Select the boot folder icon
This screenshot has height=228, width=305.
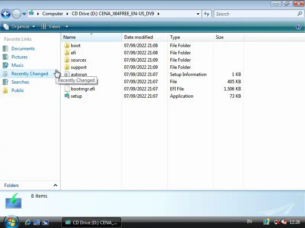point(67,46)
